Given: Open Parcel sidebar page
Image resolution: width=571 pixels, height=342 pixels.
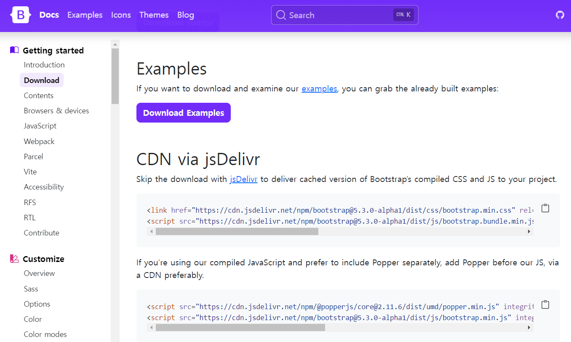Looking at the screenshot, I should click(x=34, y=157).
